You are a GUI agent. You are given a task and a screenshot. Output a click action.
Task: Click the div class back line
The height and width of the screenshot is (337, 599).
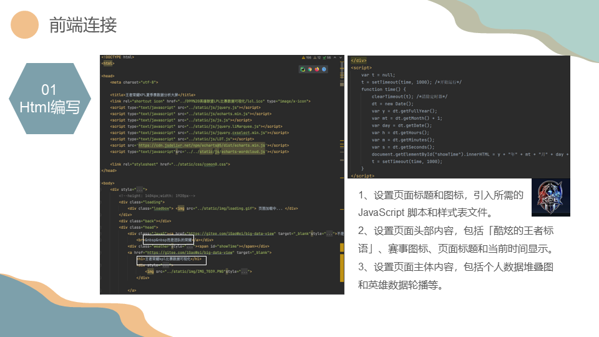(145, 221)
